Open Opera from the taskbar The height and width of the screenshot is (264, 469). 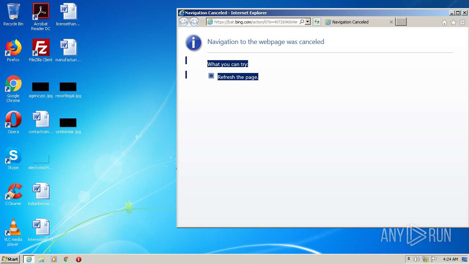(78, 259)
